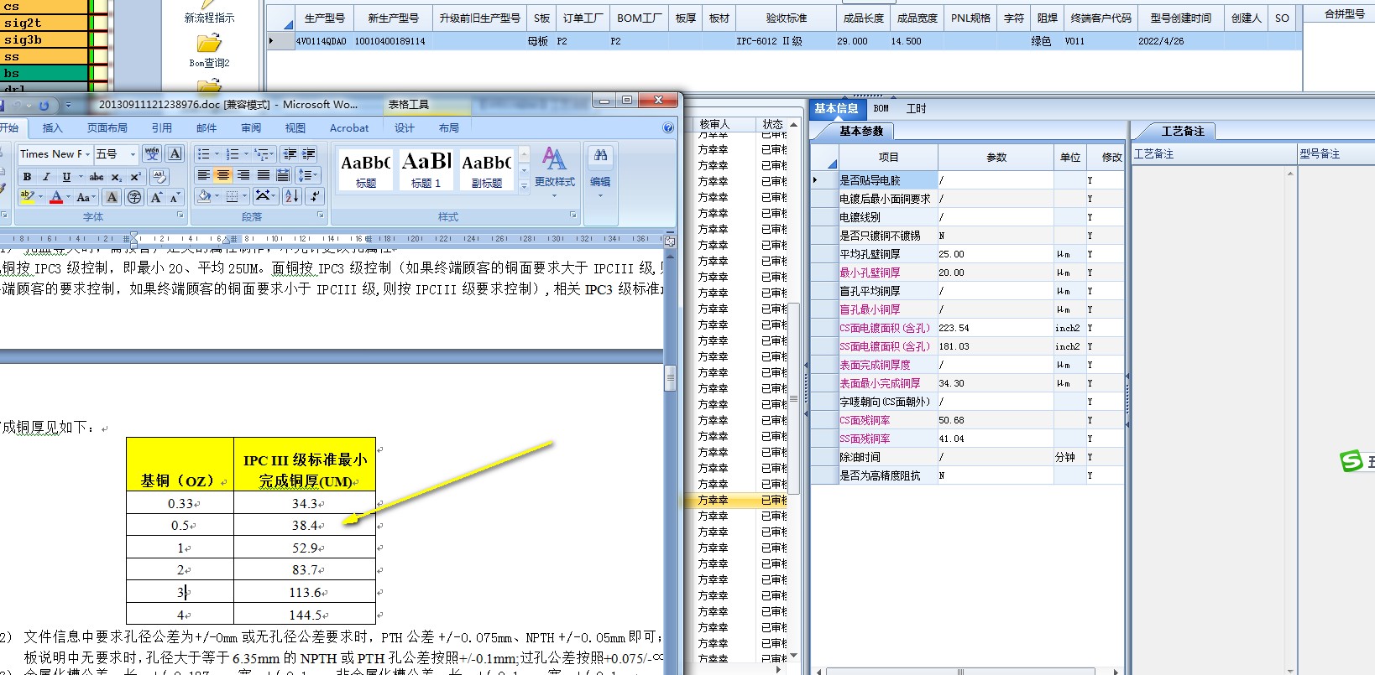Select the CS面残铜率 parameter row
This screenshot has width=1375, height=675.
tap(967, 420)
